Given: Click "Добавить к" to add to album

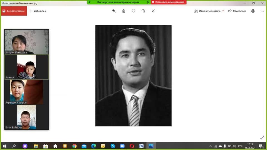Looking at the screenshot, I should click(38, 11).
